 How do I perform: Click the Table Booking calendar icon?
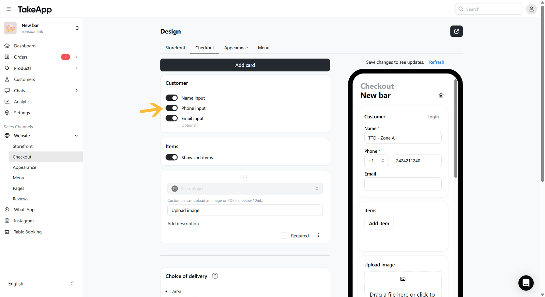7,232
